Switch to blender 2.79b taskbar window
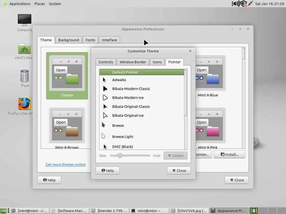This screenshot has width=286, height=214. [x=109, y=211]
